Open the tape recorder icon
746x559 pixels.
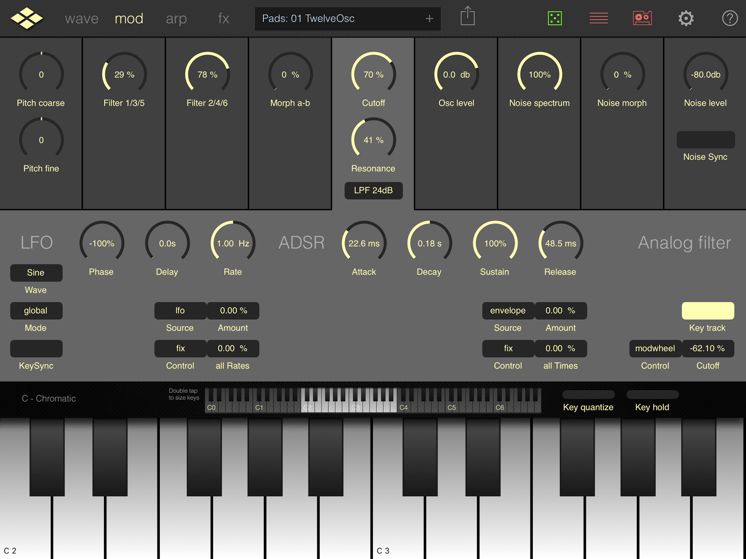click(x=643, y=18)
